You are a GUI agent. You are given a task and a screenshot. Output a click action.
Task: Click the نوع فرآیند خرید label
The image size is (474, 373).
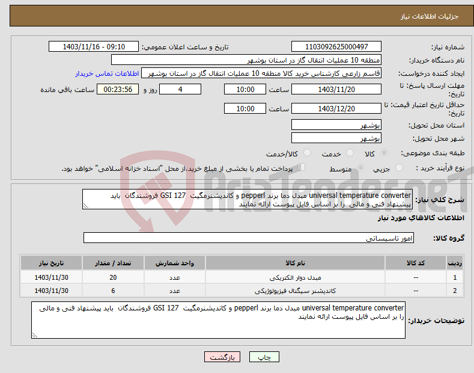coord(440,168)
